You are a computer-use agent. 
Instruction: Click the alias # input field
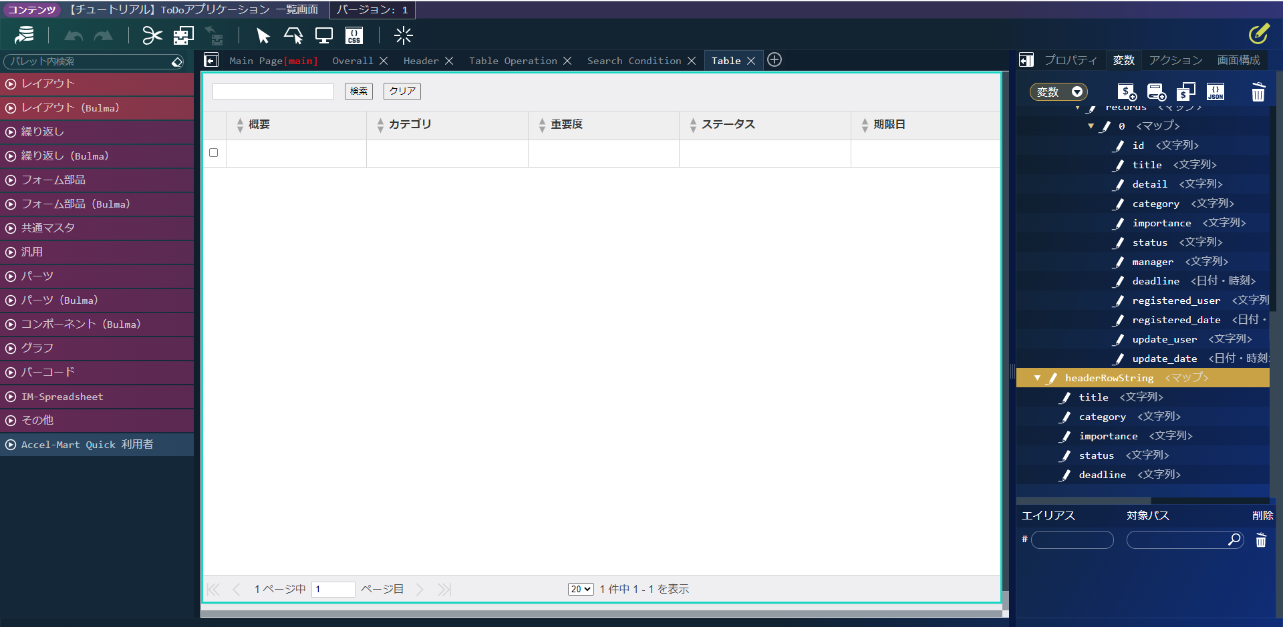[x=1073, y=540]
